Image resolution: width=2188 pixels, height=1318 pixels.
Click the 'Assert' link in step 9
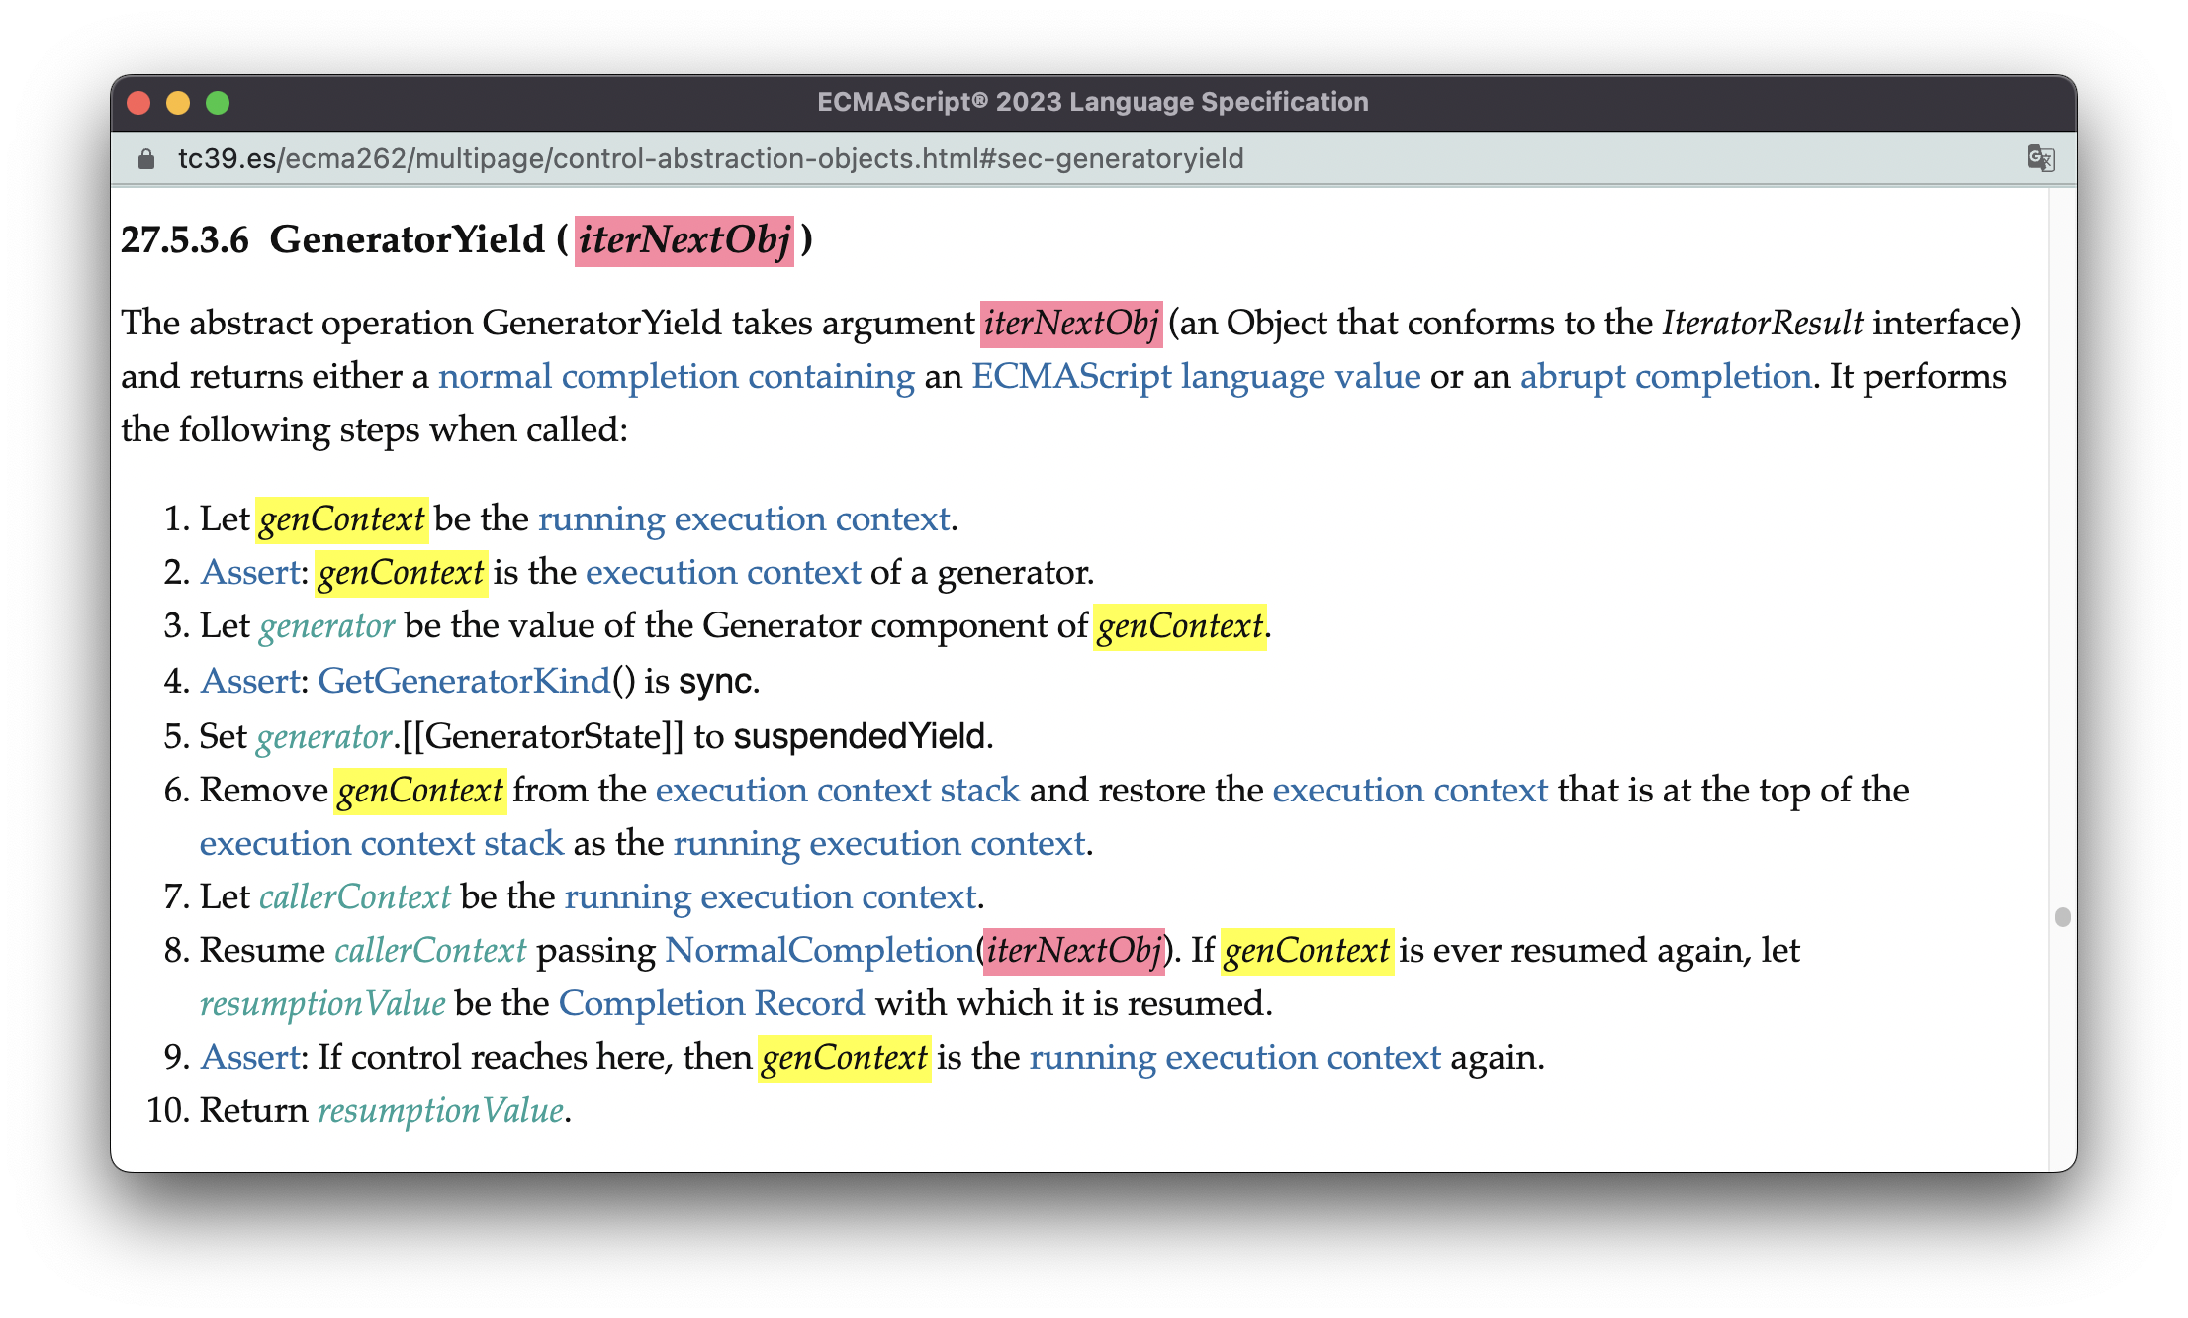coord(250,1058)
